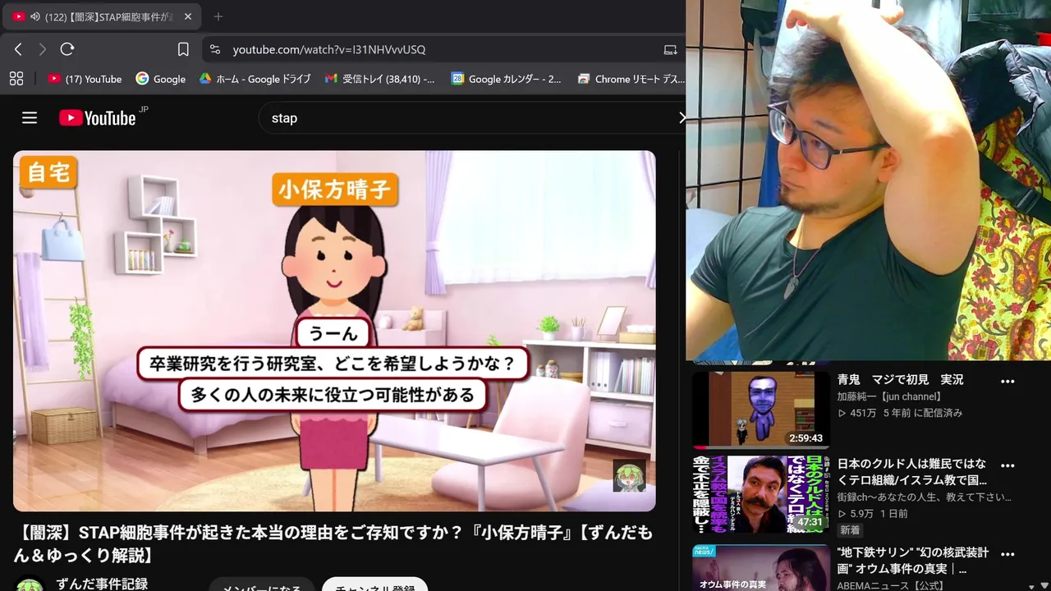Open the "地下鉄サリン" 幻の核武装計画 video title
Image resolution: width=1051 pixels, height=591 pixels.
click(x=913, y=561)
